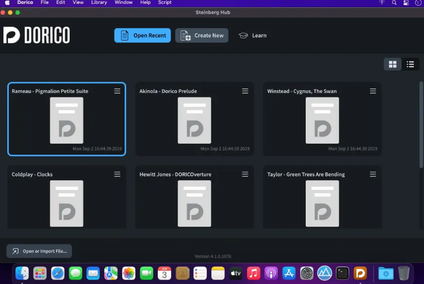Click the Dorico app icon in dock
The height and width of the screenshot is (284, 424).
pyautogui.click(x=360, y=273)
